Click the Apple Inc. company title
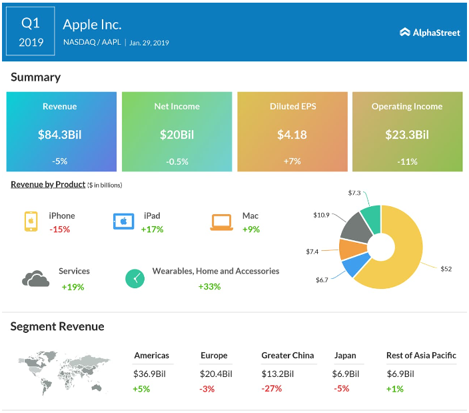Screen dimensions: 469x413 point(92,25)
